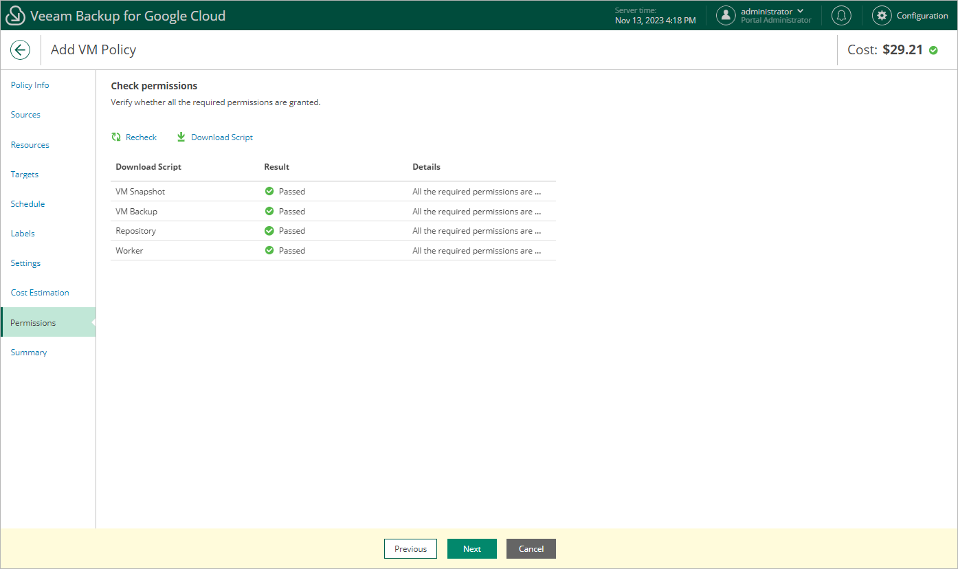Click the Details column header

[x=426, y=167]
